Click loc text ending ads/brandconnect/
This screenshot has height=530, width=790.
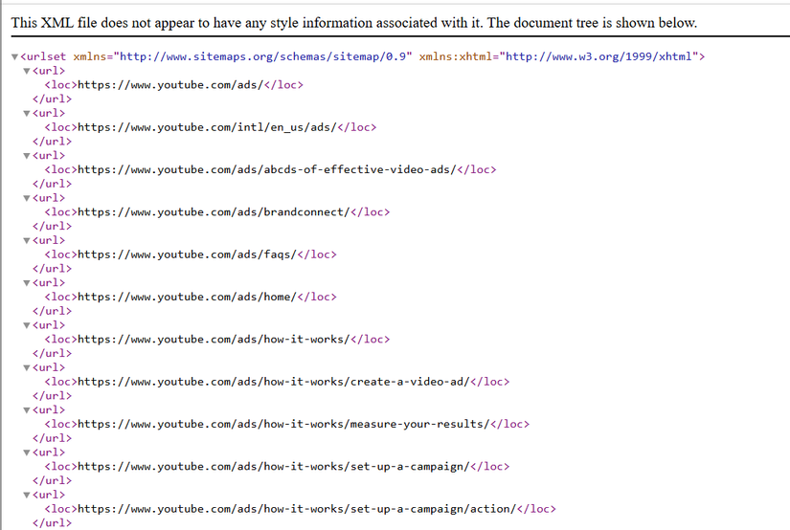coord(214,211)
